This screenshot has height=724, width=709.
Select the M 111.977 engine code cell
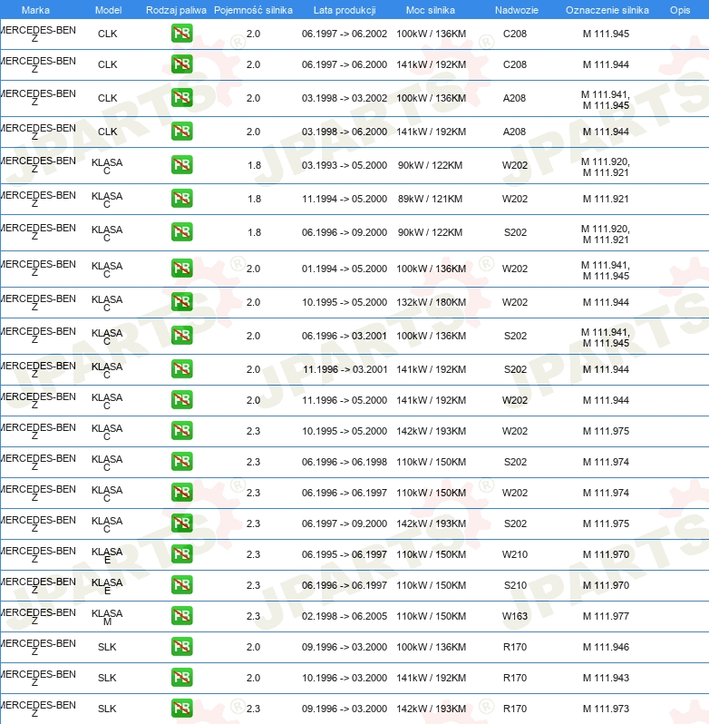pyautogui.click(x=606, y=616)
